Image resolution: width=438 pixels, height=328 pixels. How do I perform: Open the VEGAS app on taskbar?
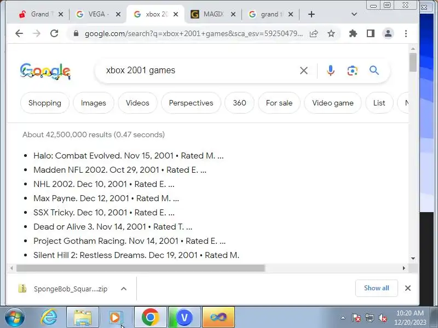[x=185, y=318]
